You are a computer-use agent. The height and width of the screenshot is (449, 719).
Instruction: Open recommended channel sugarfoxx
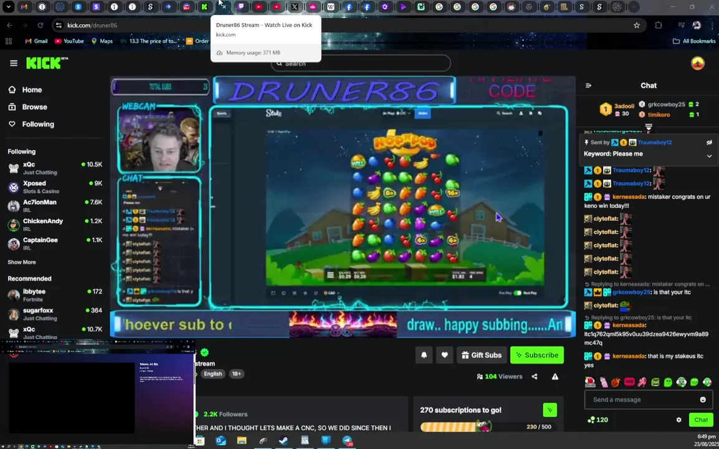[55, 314]
